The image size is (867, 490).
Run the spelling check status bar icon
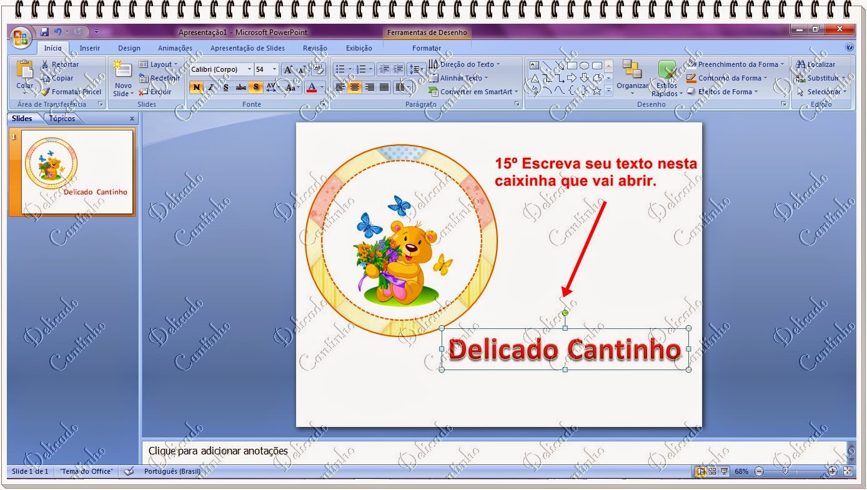pyautogui.click(x=129, y=471)
